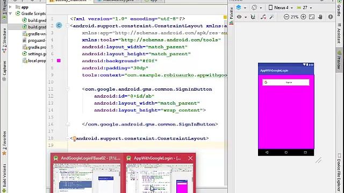Open the API version 27 dropdown

(x=304, y=8)
